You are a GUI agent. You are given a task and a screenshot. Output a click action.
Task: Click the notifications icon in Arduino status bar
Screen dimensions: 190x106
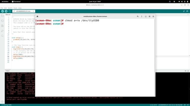[185, 105]
